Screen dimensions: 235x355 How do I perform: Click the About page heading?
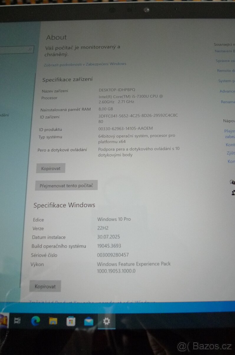56,38
